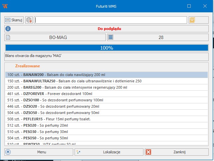Image resolution: width=214 pixels, height=161 pixels.
Task: Select the BAREG200 regenerating balsam row
Action: 107,87
